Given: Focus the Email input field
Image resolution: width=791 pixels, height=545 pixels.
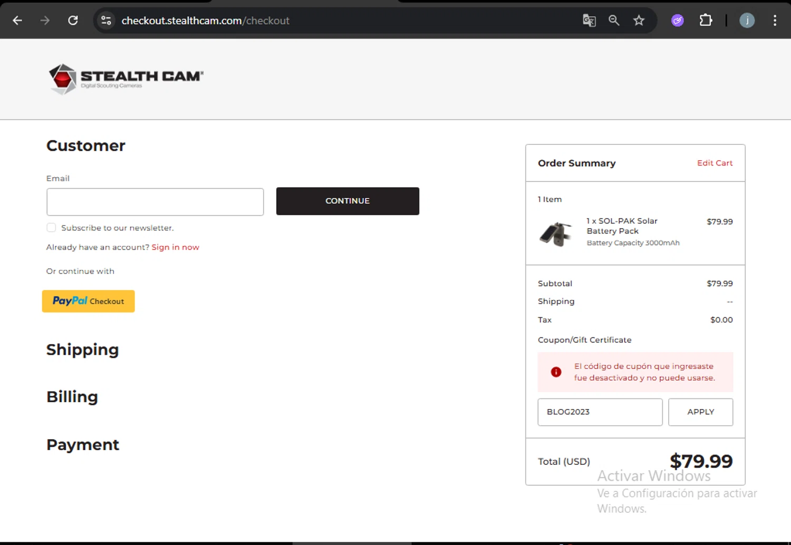Looking at the screenshot, I should 155,202.
